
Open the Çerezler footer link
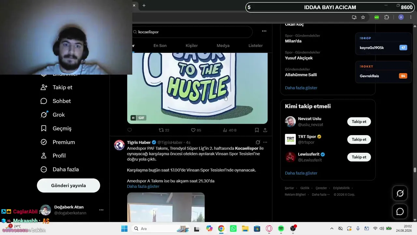point(321,188)
